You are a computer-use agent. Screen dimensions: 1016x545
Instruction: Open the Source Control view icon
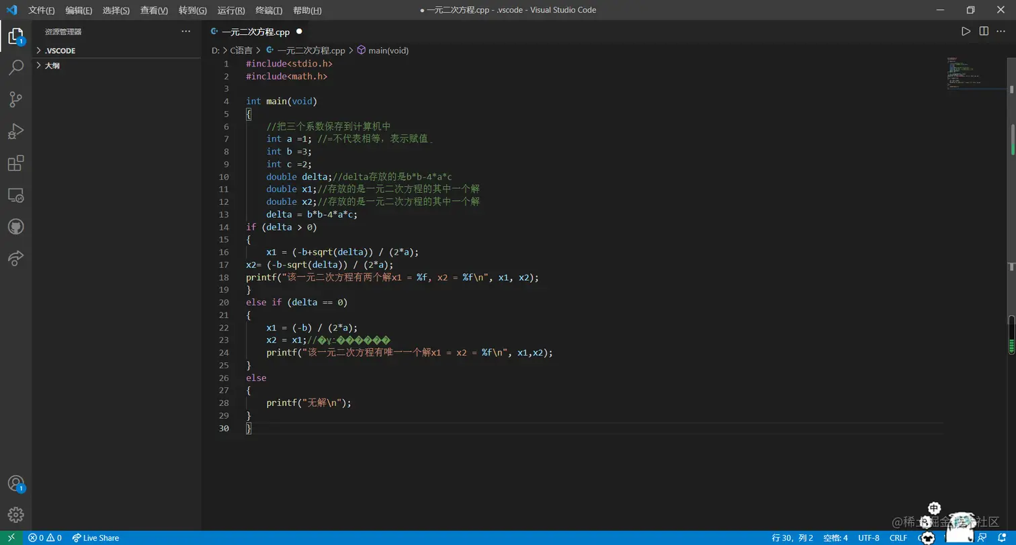(15, 99)
